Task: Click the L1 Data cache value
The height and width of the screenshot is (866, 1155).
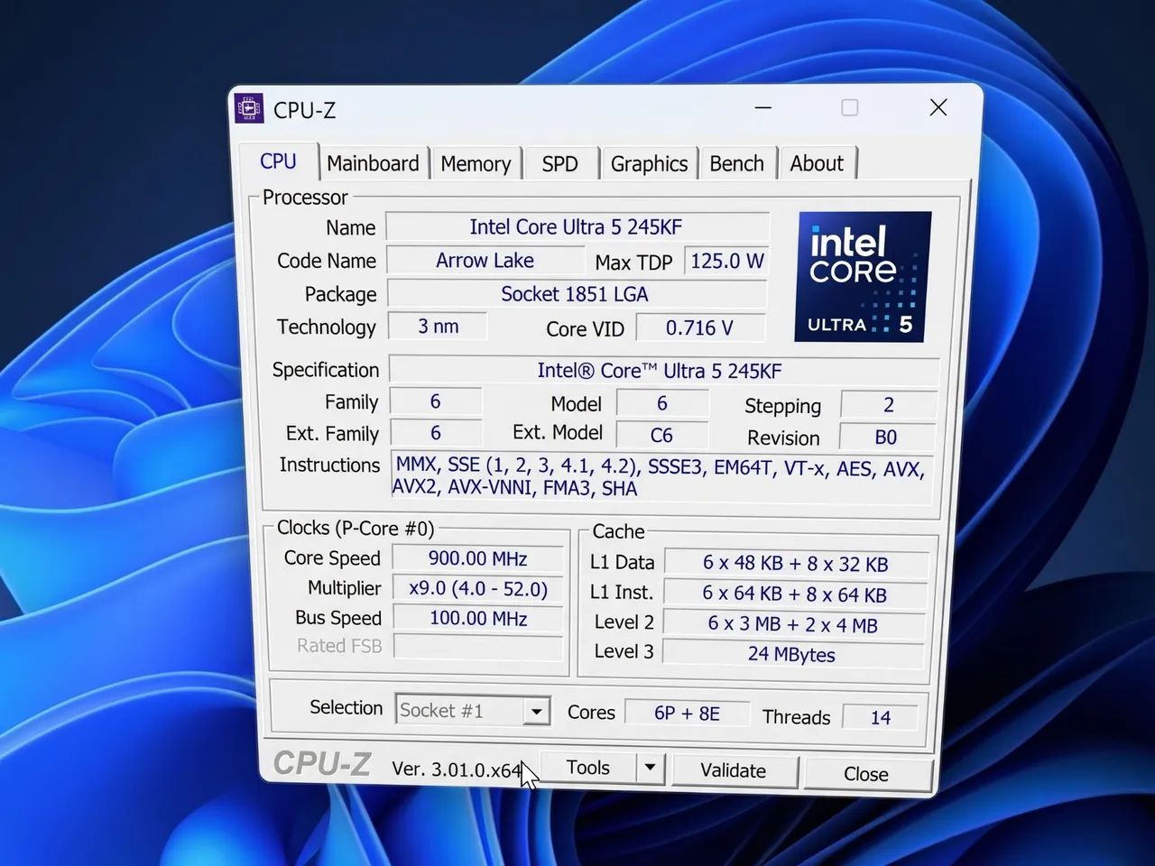Action: pyautogui.click(x=796, y=564)
